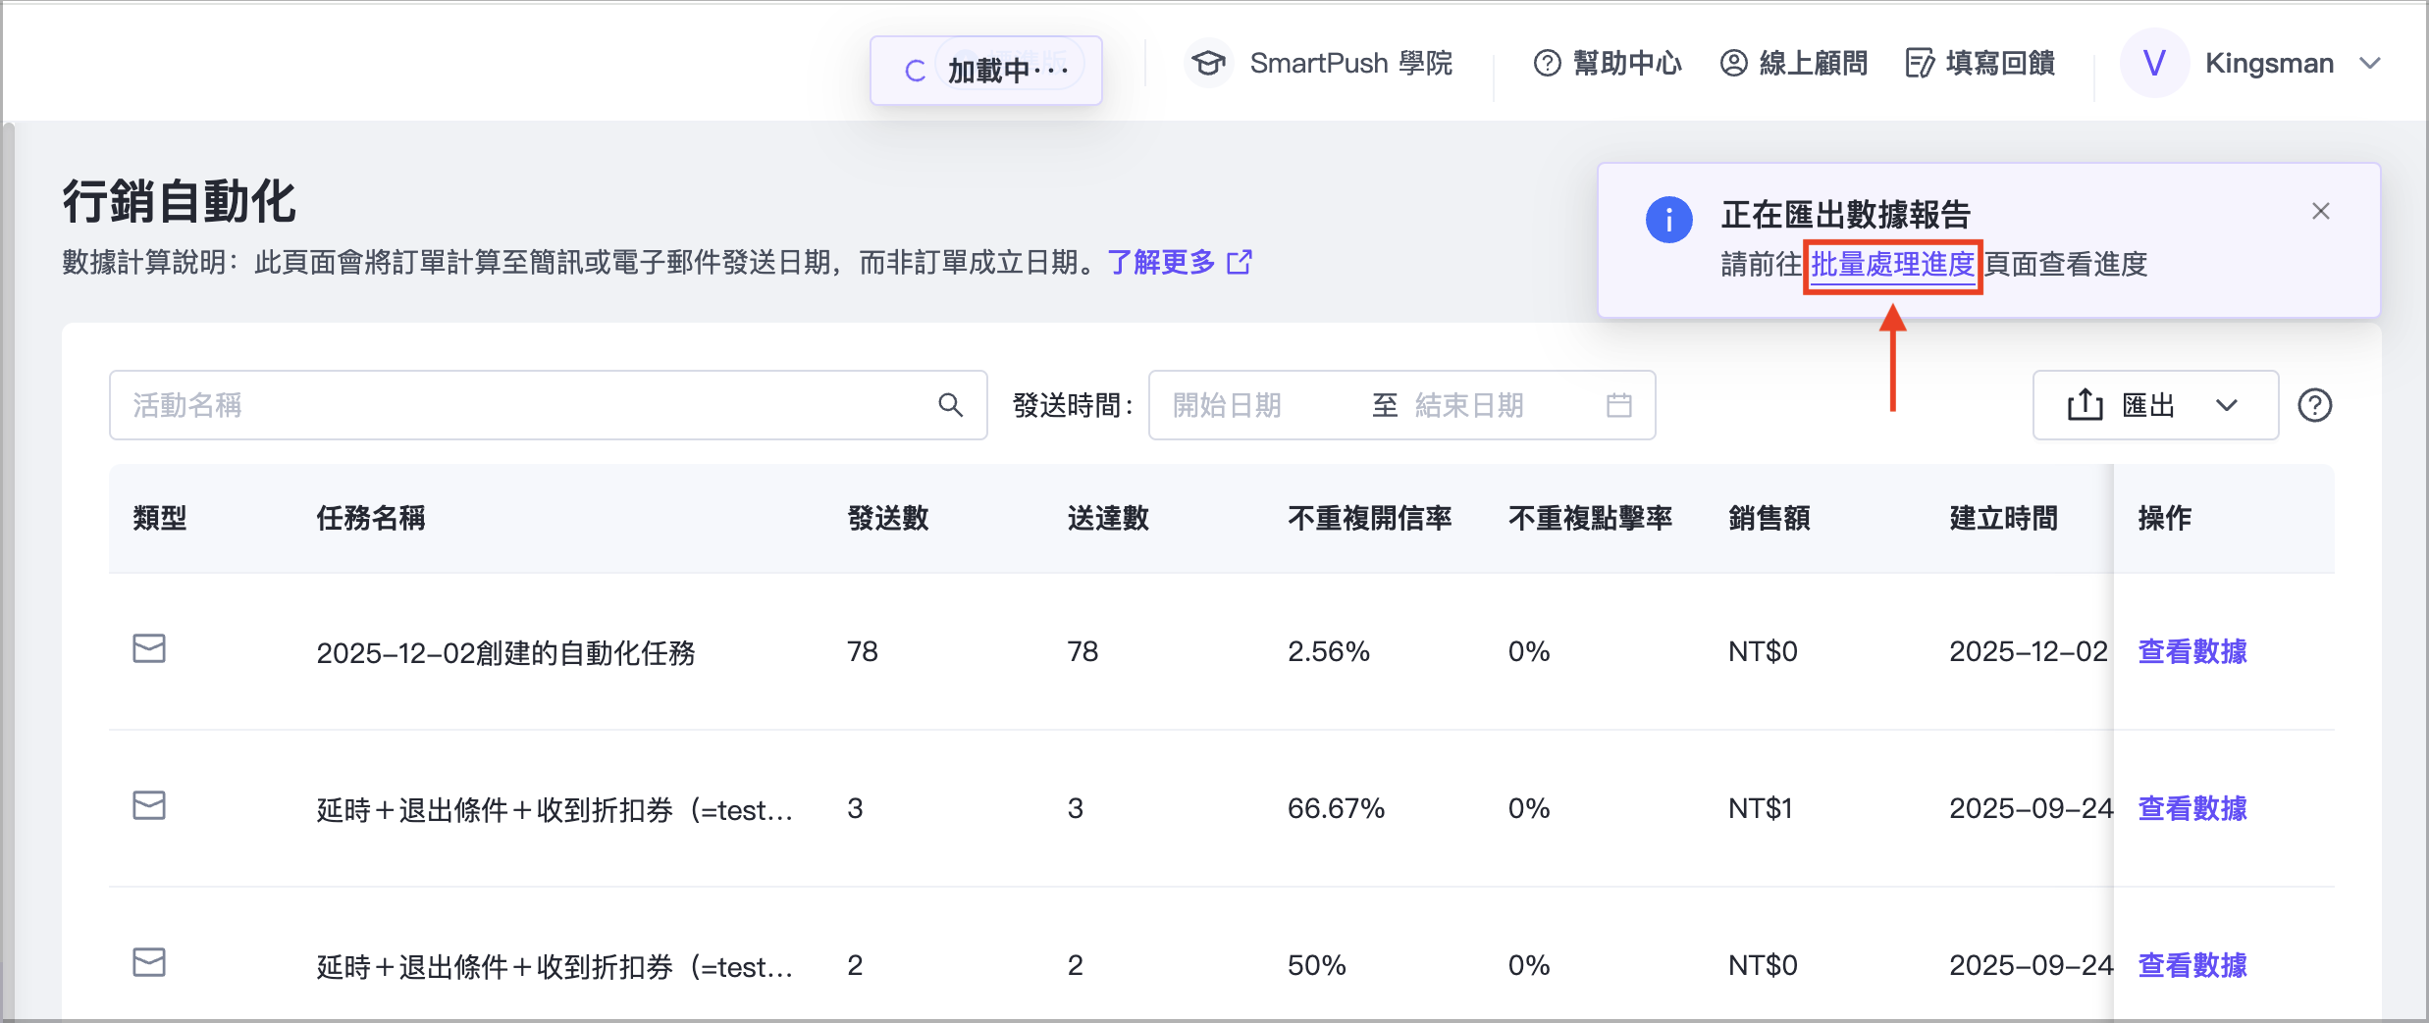
Task: Open the 幫助中心 help icon
Action: click(1545, 62)
